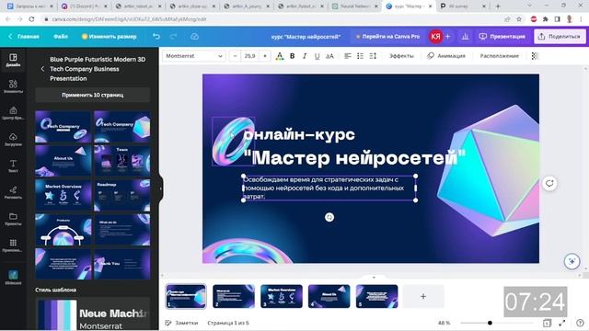
Task: Select the Products template page
Action: tap(64, 230)
